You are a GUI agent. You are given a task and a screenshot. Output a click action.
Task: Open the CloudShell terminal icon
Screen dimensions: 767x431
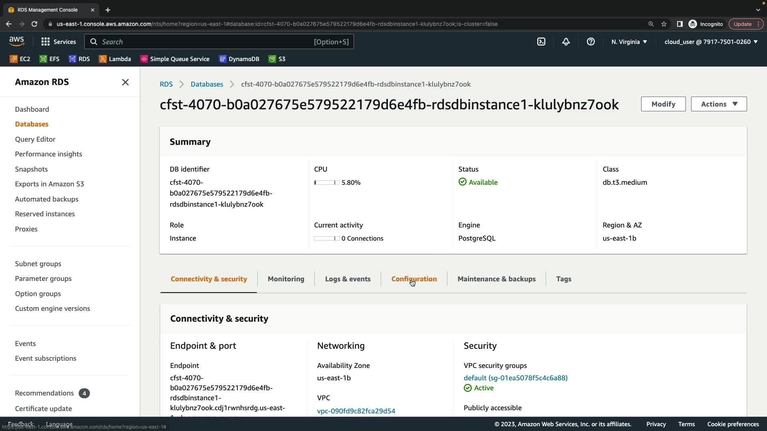click(x=541, y=42)
